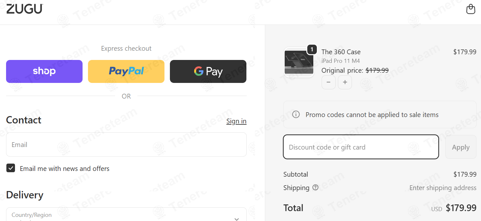Click the promo codes info icon
Screen dimensions: 481x221
[296, 114]
